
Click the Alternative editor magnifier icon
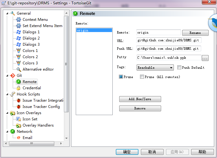[x=19, y=69]
